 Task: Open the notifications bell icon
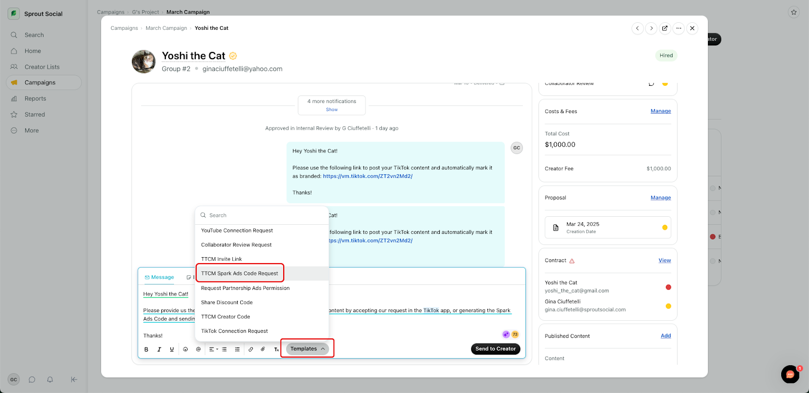[50, 379]
